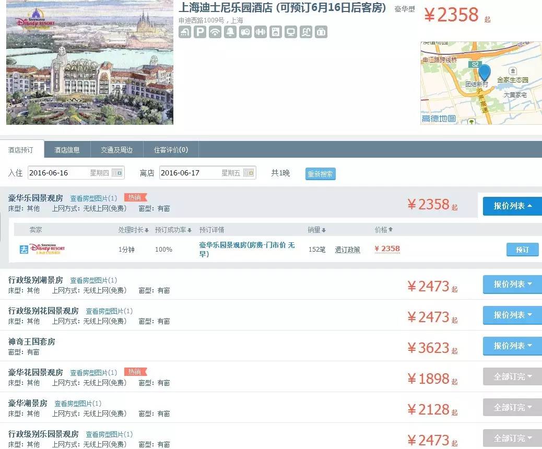Select the gym dumbbell amenity icon
This screenshot has width=542, height=449.
260,32
